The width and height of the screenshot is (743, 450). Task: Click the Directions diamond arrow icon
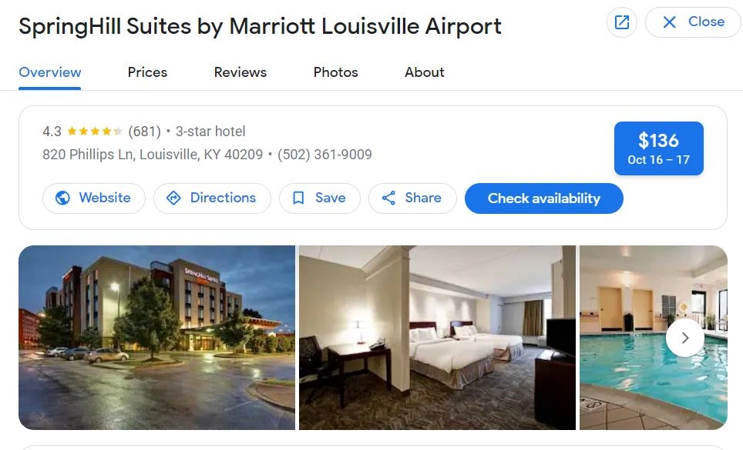tap(173, 198)
